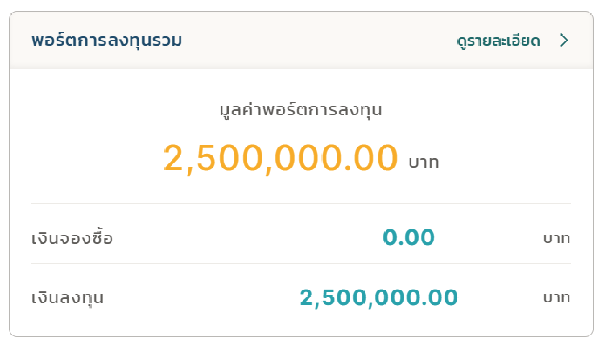Click บาท beside the orange portfolio value

[423, 162]
